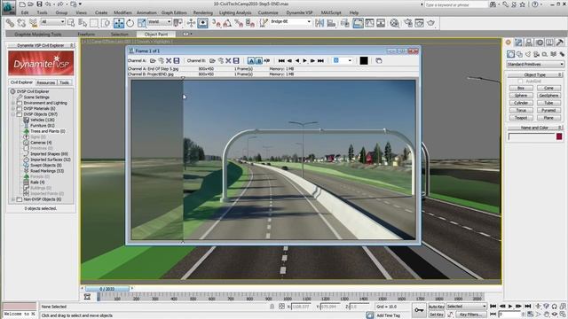The height and width of the screenshot is (319, 568).
Task: Select the Select and Move tool
Action: tap(119, 23)
